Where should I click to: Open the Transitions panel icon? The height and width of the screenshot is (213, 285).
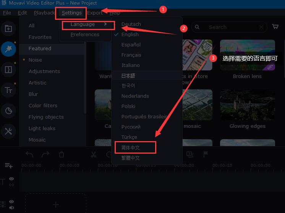coord(8,70)
